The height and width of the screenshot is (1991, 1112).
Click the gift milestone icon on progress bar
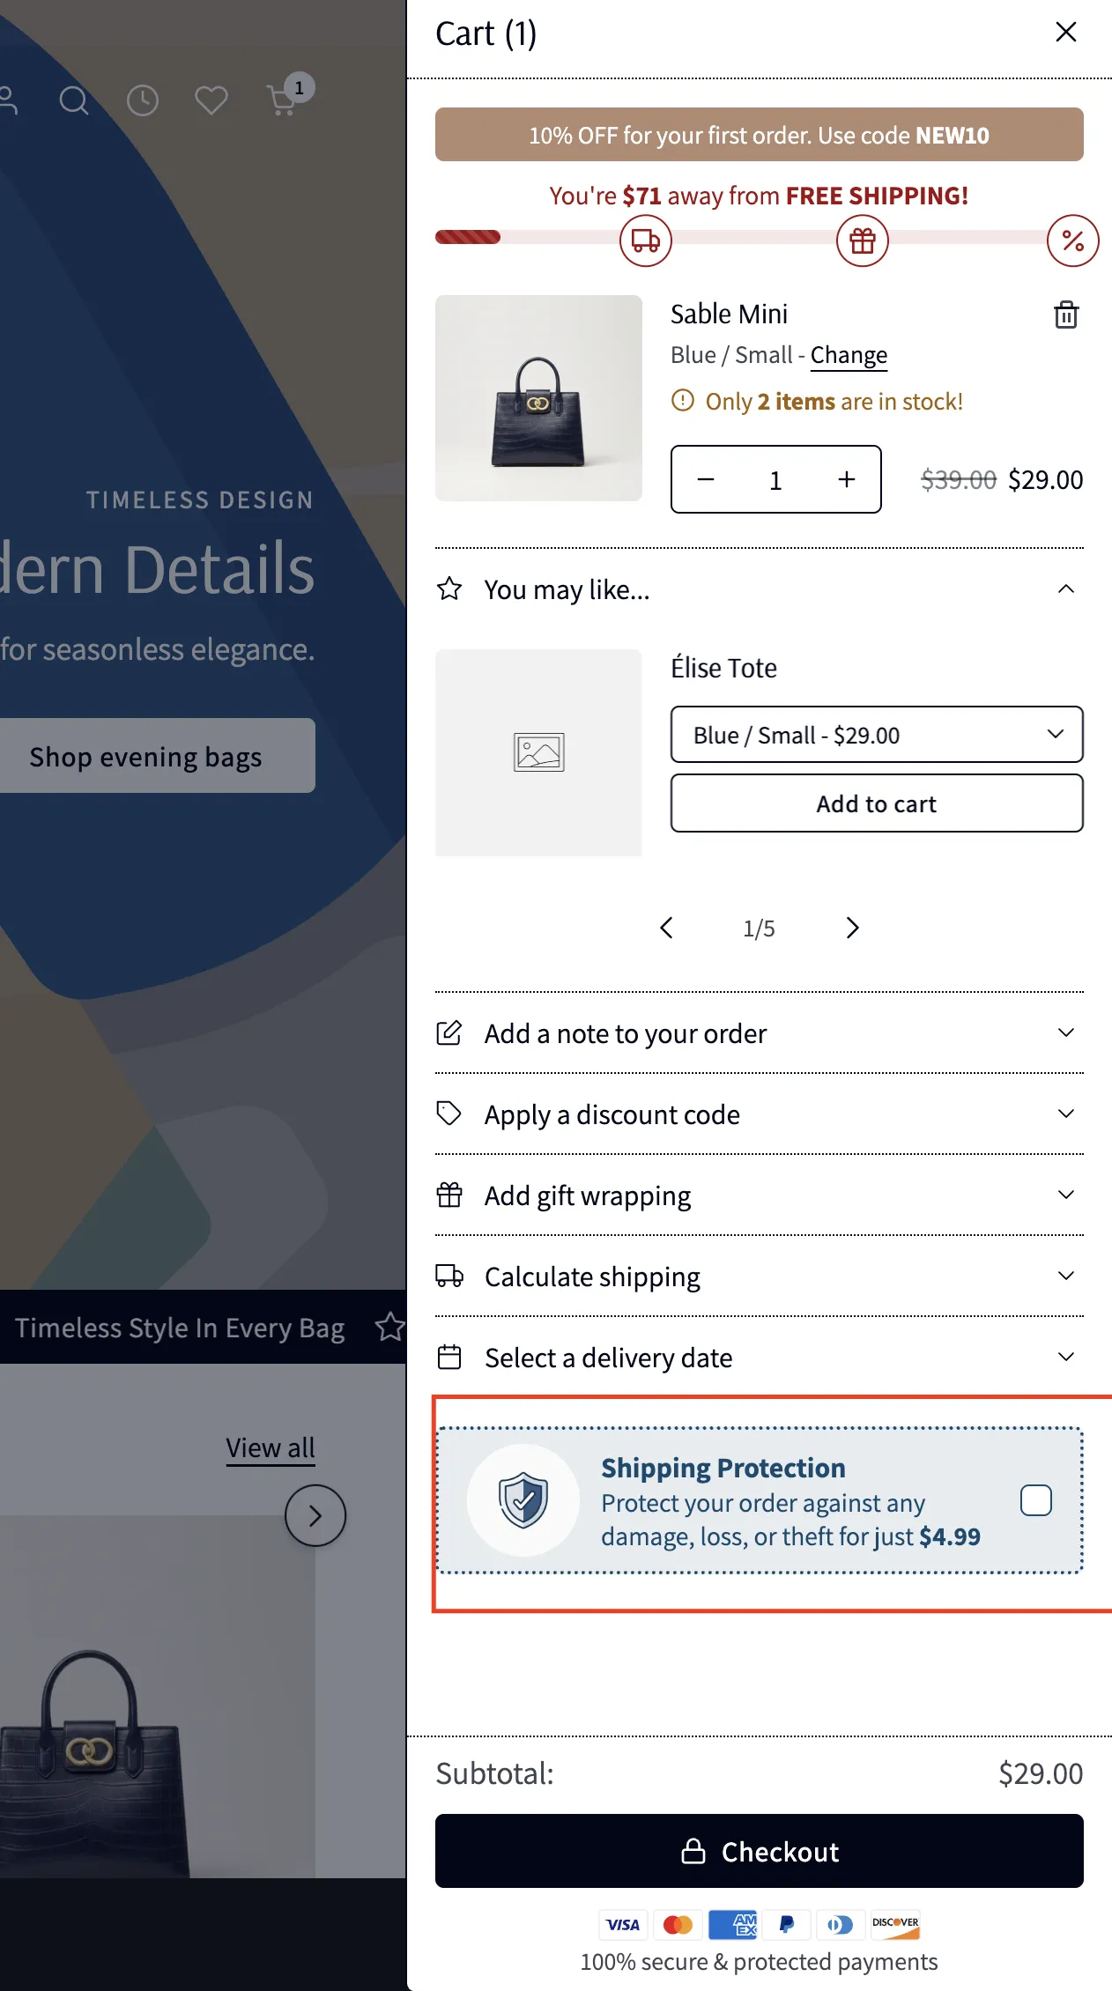pyautogui.click(x=862, y=241)
